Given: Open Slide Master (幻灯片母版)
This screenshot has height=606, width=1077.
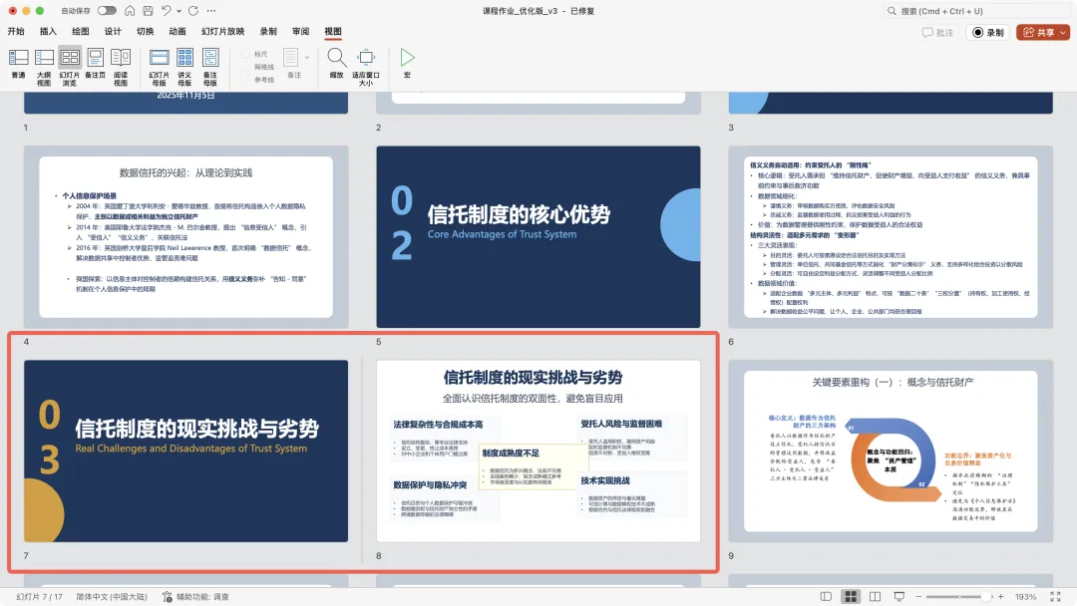Looking at the screenshot, I should [160, 67].
